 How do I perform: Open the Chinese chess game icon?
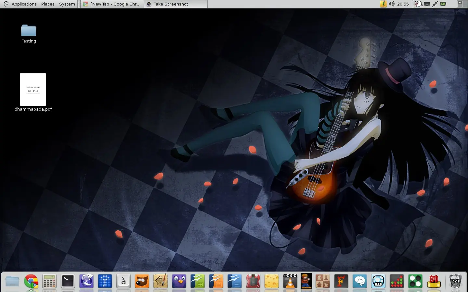(x=434, y=281)
